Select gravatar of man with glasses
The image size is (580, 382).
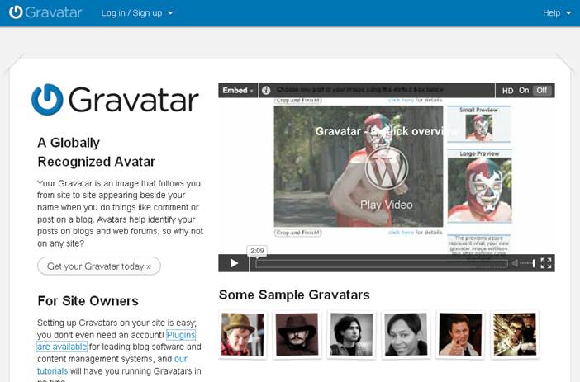pyautogui.click(x=515, y=335)
